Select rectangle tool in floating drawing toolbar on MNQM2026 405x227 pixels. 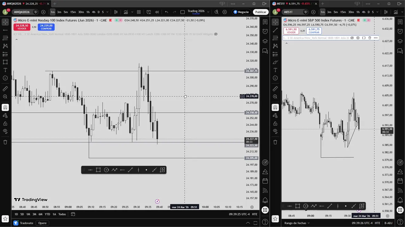pyautogui.click(x=98, y=170)
